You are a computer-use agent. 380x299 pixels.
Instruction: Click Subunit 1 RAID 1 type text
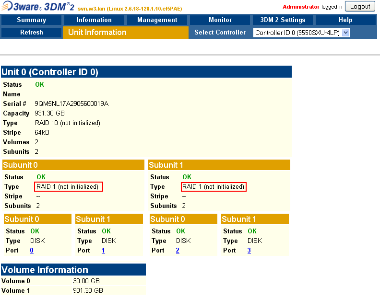tap(214, 187)
